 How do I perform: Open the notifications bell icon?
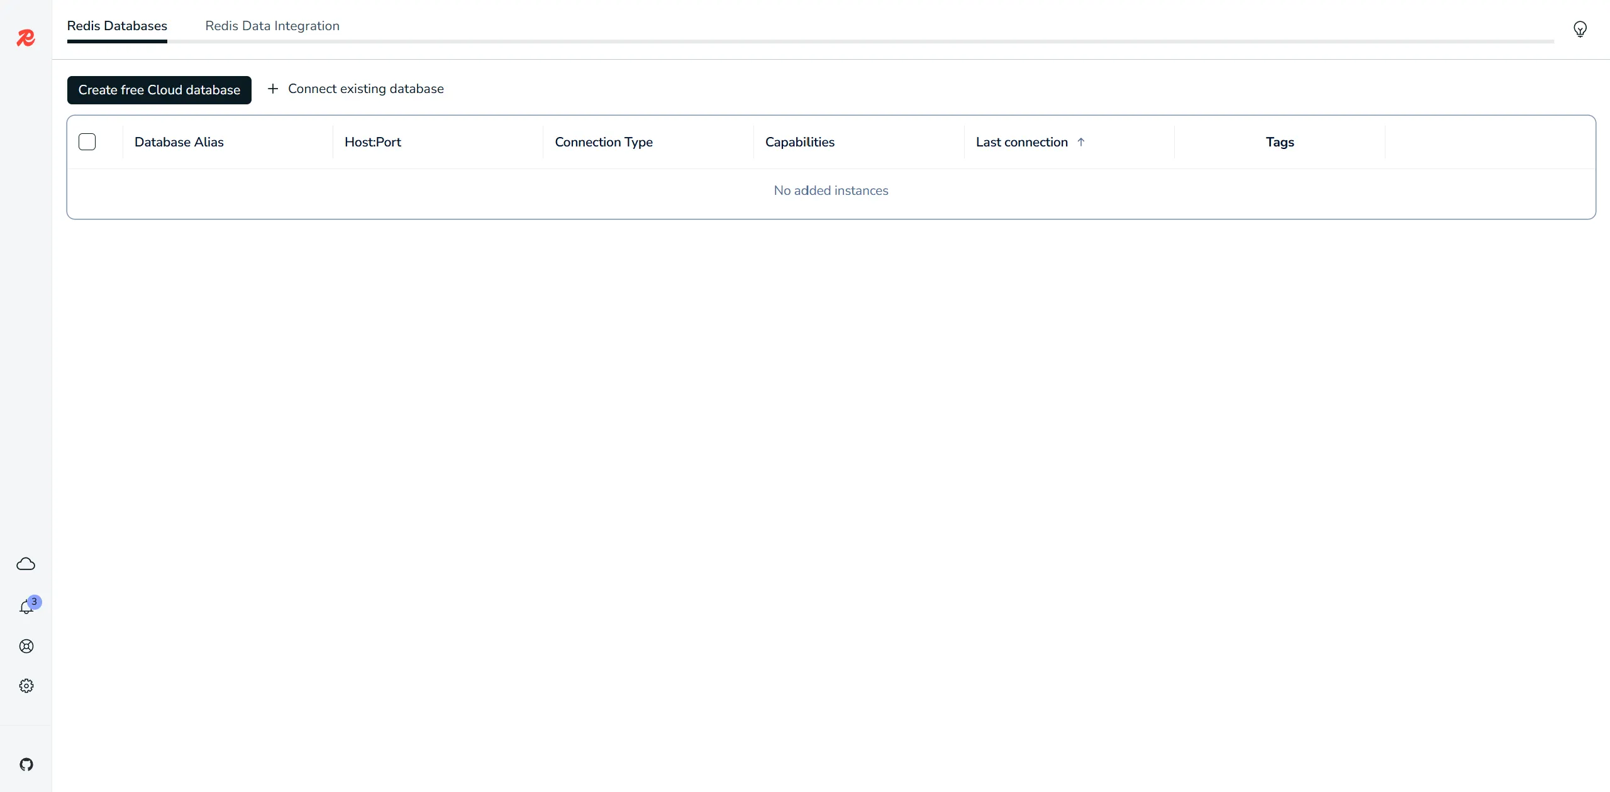point(26,607)
